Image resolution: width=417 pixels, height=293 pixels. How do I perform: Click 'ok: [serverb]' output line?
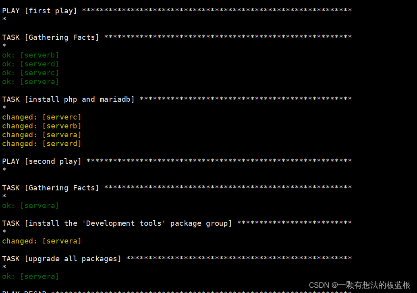31,55
